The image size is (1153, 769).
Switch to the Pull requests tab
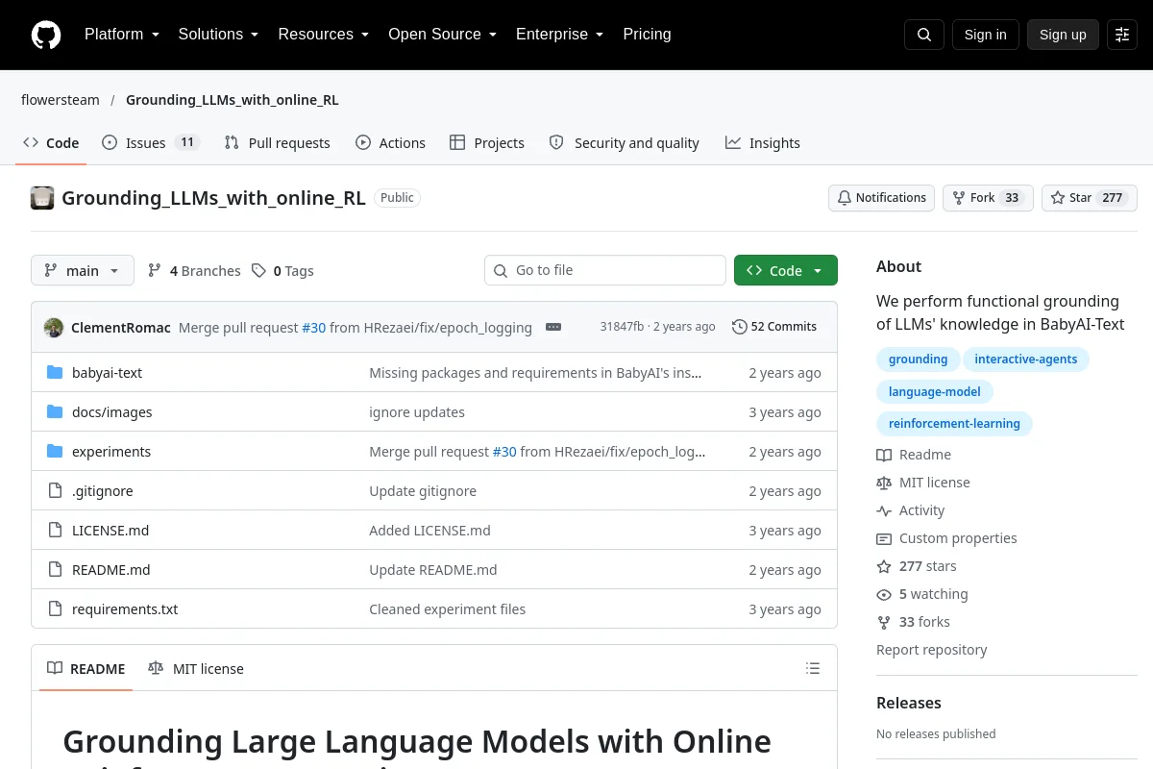(x=278, y=143)
